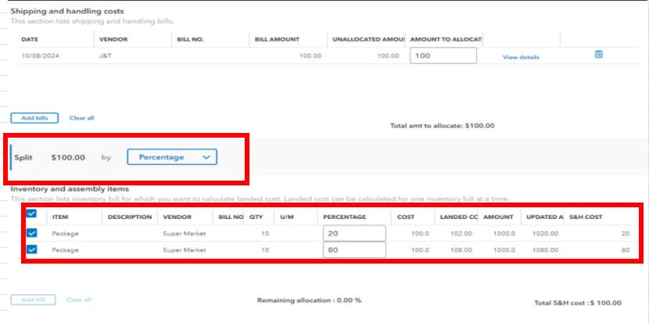Click the greyed Clear all link at bottom
Viewport: 649px width, 323px height.
79,300
